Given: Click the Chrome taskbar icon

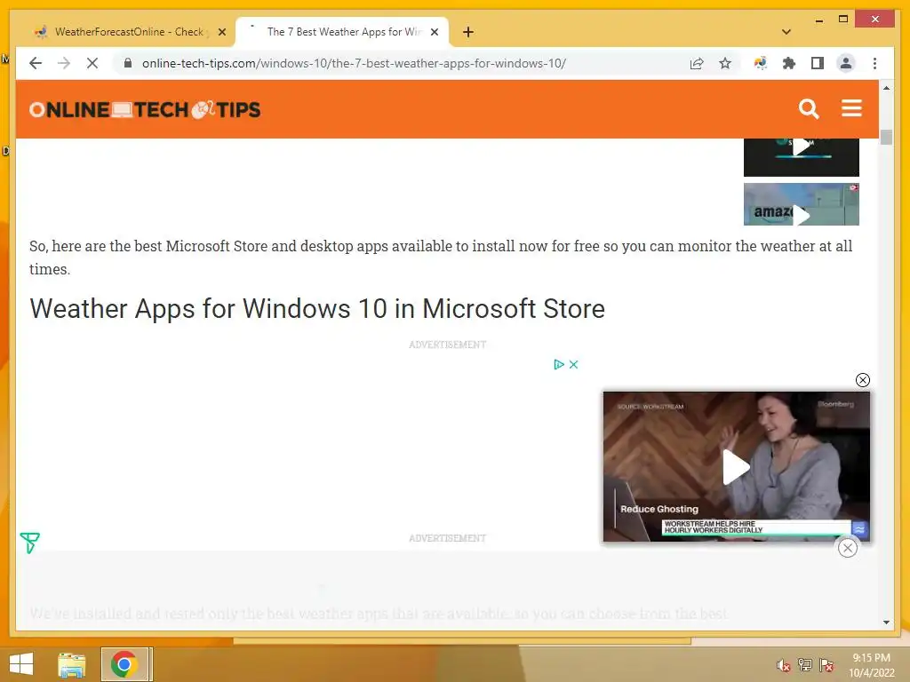Looking at the screenshot, I should (124, 664).
